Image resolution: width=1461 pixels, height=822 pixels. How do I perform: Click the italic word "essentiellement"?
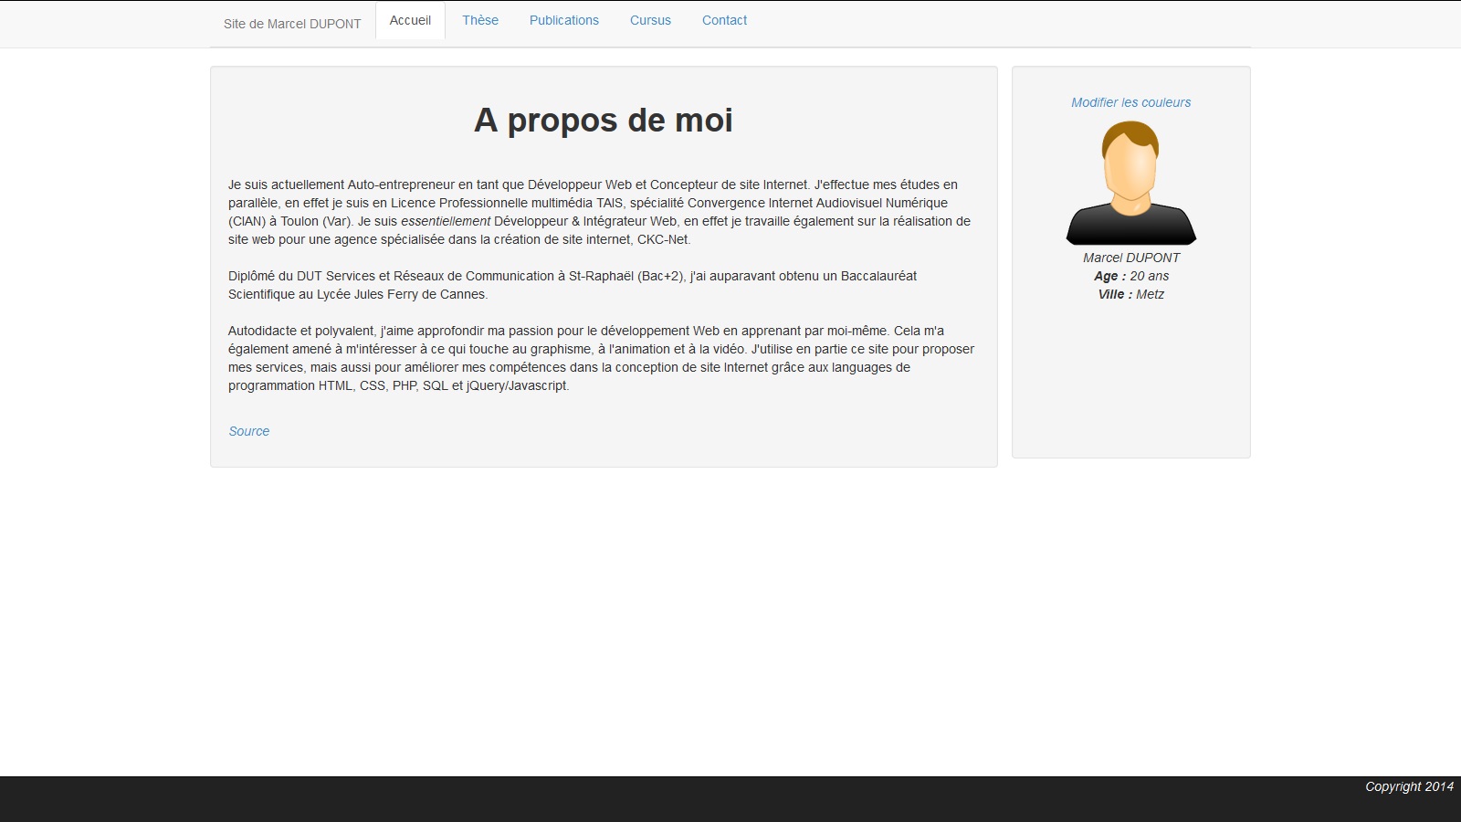point(446,221)
